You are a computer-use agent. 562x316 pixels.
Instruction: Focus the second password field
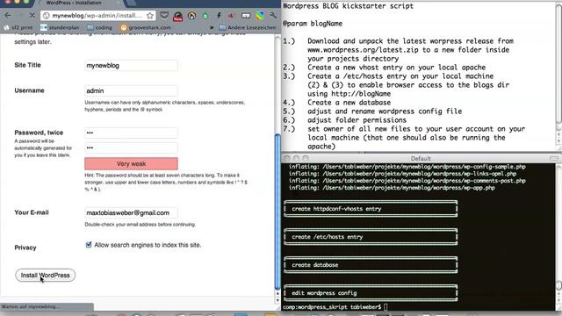(131, 147)
